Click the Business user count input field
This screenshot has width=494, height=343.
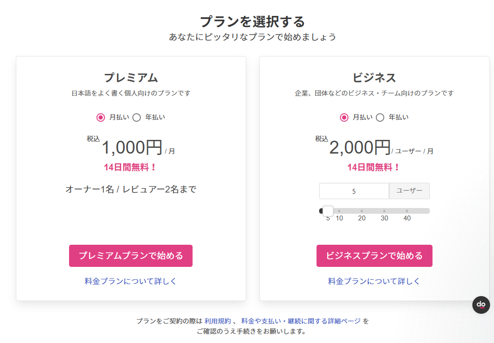click(x=354, y=191)
